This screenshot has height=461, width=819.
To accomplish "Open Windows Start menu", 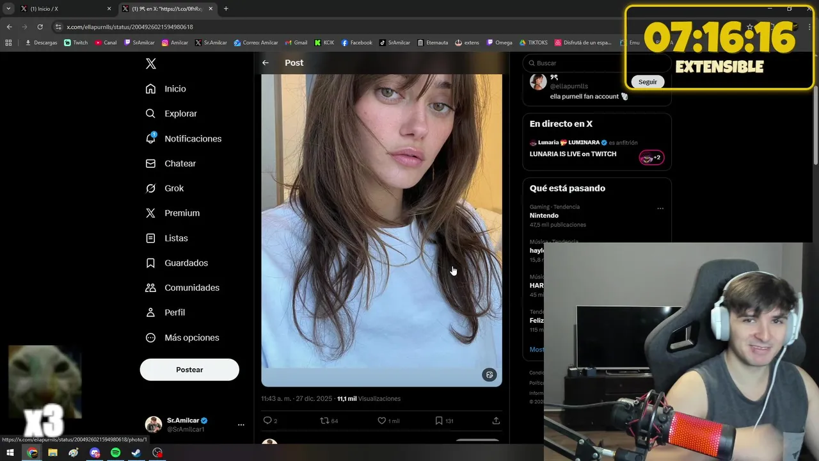I will pos(10,453).
